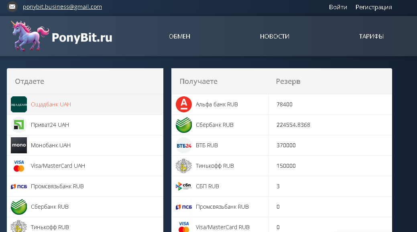The image size is (417, 232).
Task: Click the ПСБ logo in Отдаете list
Action: [x=19, y=186]
